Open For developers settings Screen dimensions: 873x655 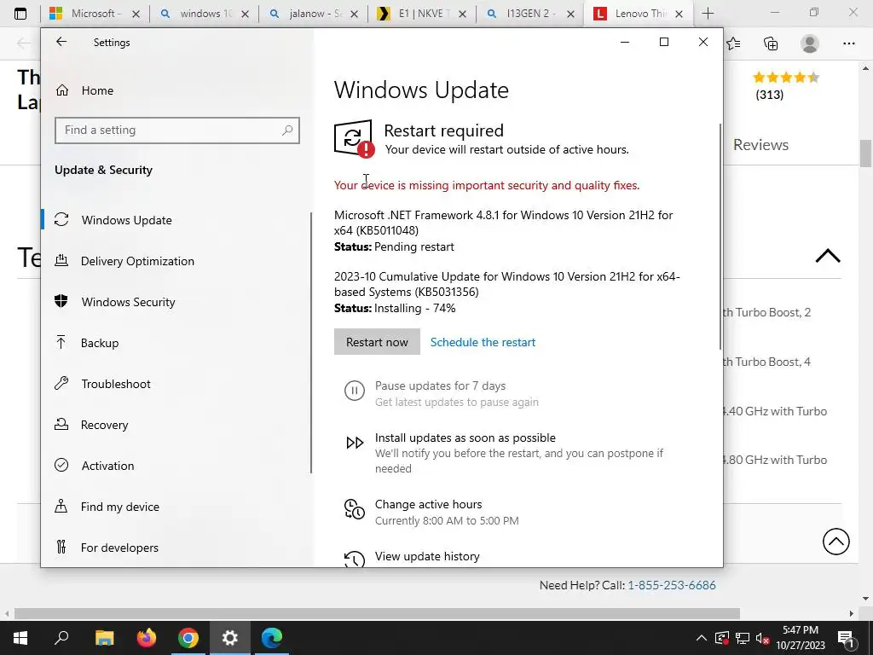pos(119,548)
